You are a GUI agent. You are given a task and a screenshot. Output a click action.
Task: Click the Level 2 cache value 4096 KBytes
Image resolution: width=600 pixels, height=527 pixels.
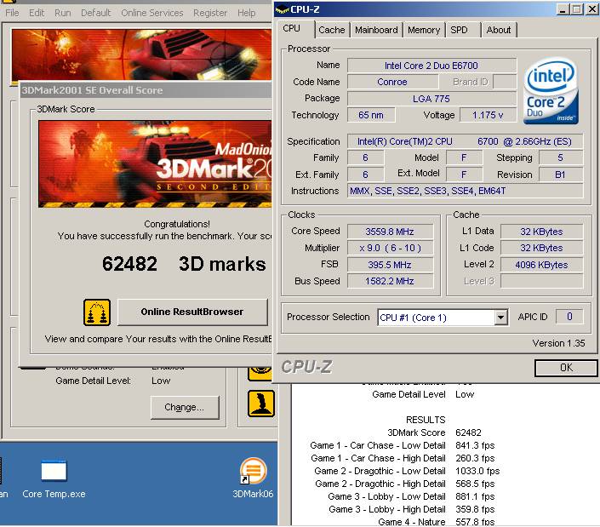[541, 265]
